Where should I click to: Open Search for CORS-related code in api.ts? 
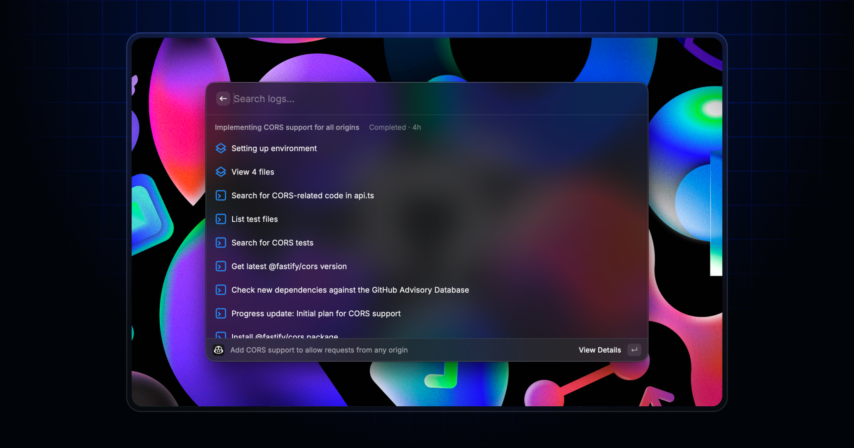302,195
